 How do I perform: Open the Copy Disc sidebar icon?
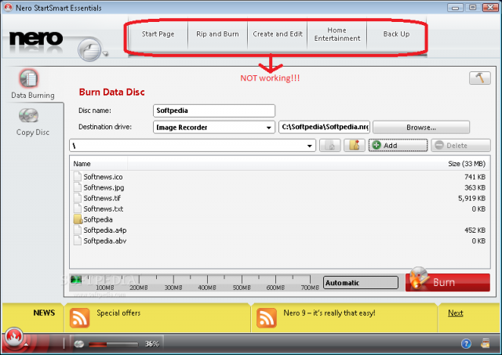(x=28, y=115)
